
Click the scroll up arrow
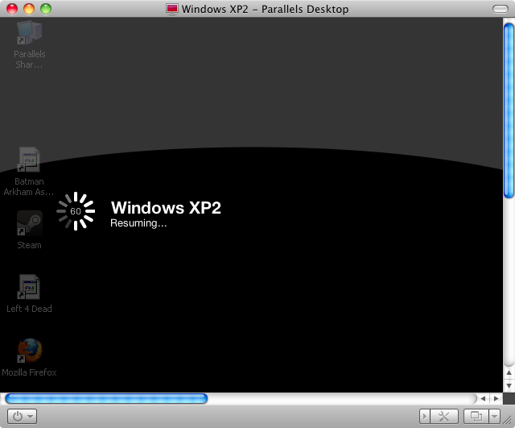509,372
